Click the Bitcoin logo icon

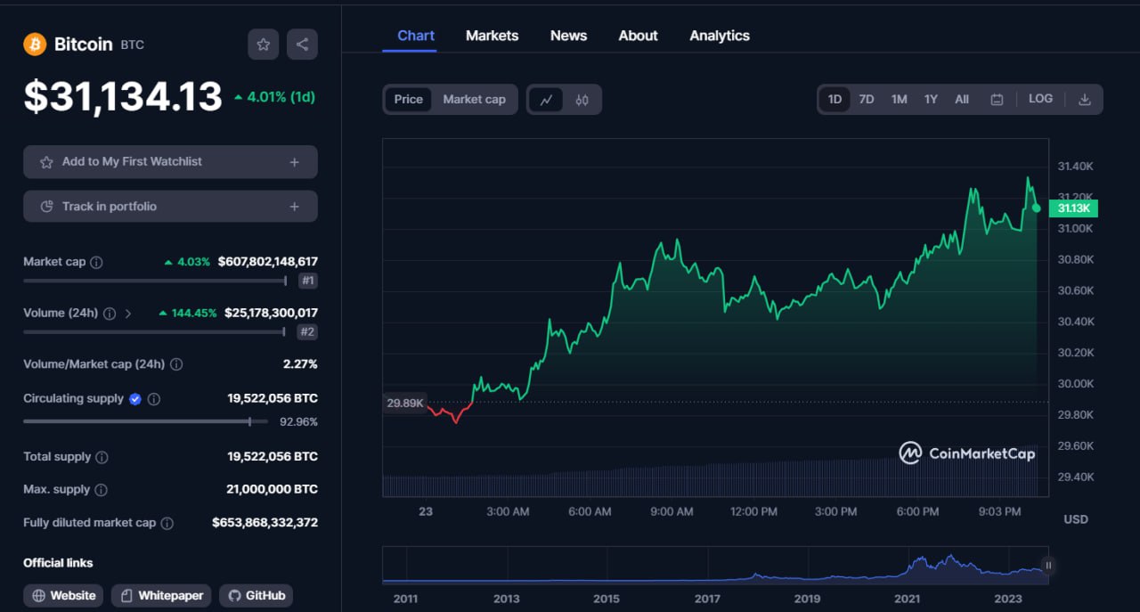(x=35, y=45)
